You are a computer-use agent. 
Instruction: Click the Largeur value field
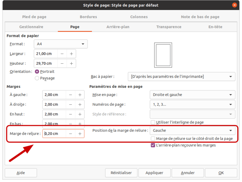46,54
